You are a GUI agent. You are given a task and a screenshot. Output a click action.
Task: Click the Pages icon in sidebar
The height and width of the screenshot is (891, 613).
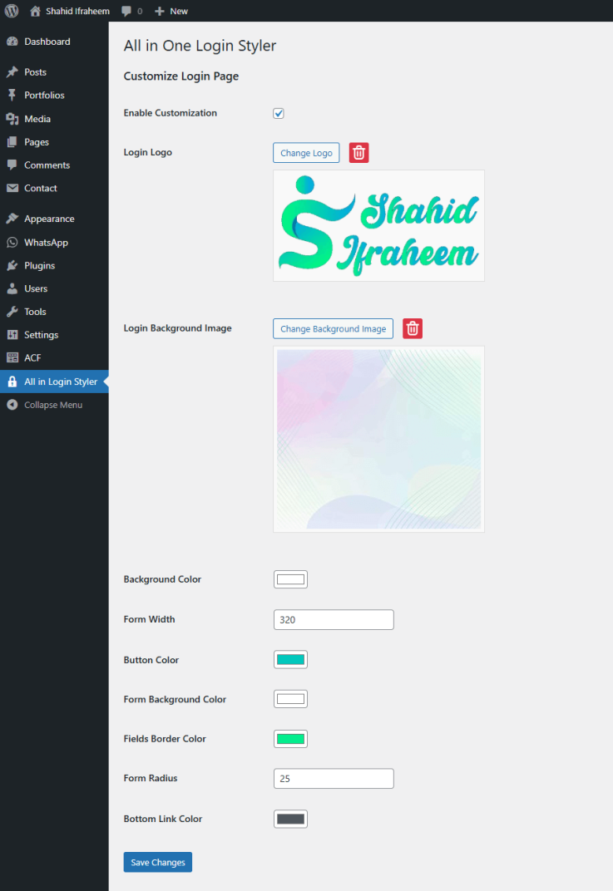[12, 142]
